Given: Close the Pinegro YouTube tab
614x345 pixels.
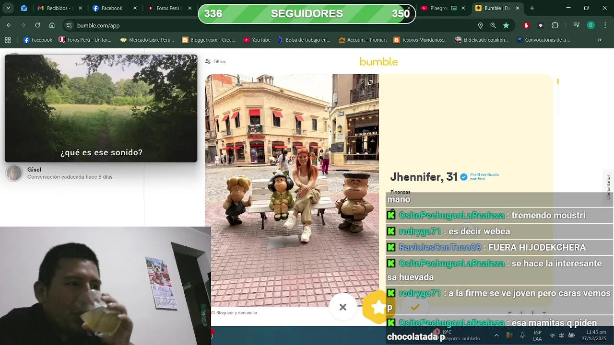Looking at the screenshot, I should click(463, 8).
